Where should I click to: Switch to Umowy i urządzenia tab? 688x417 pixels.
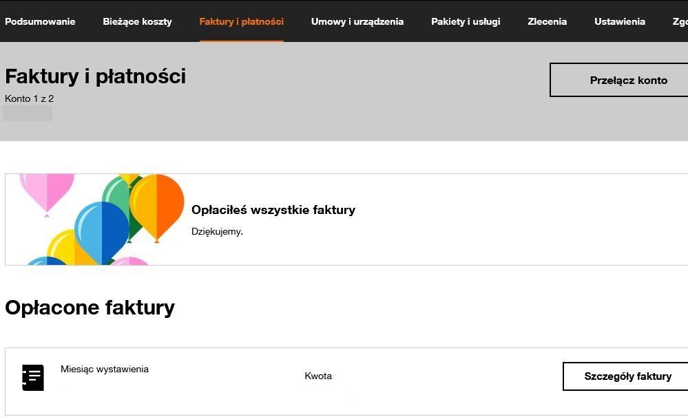[x=357, y=21]
